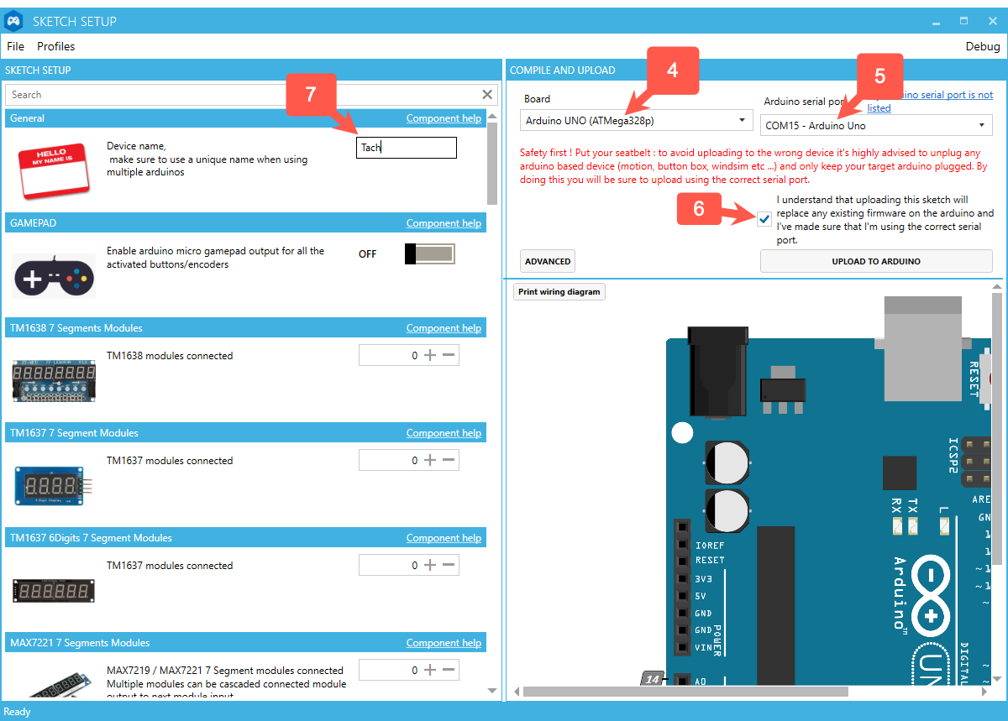Screen dimensions: 1008x721
Task: Increase TM1637 6Digits modules count with plus
Action: point(430,566)
